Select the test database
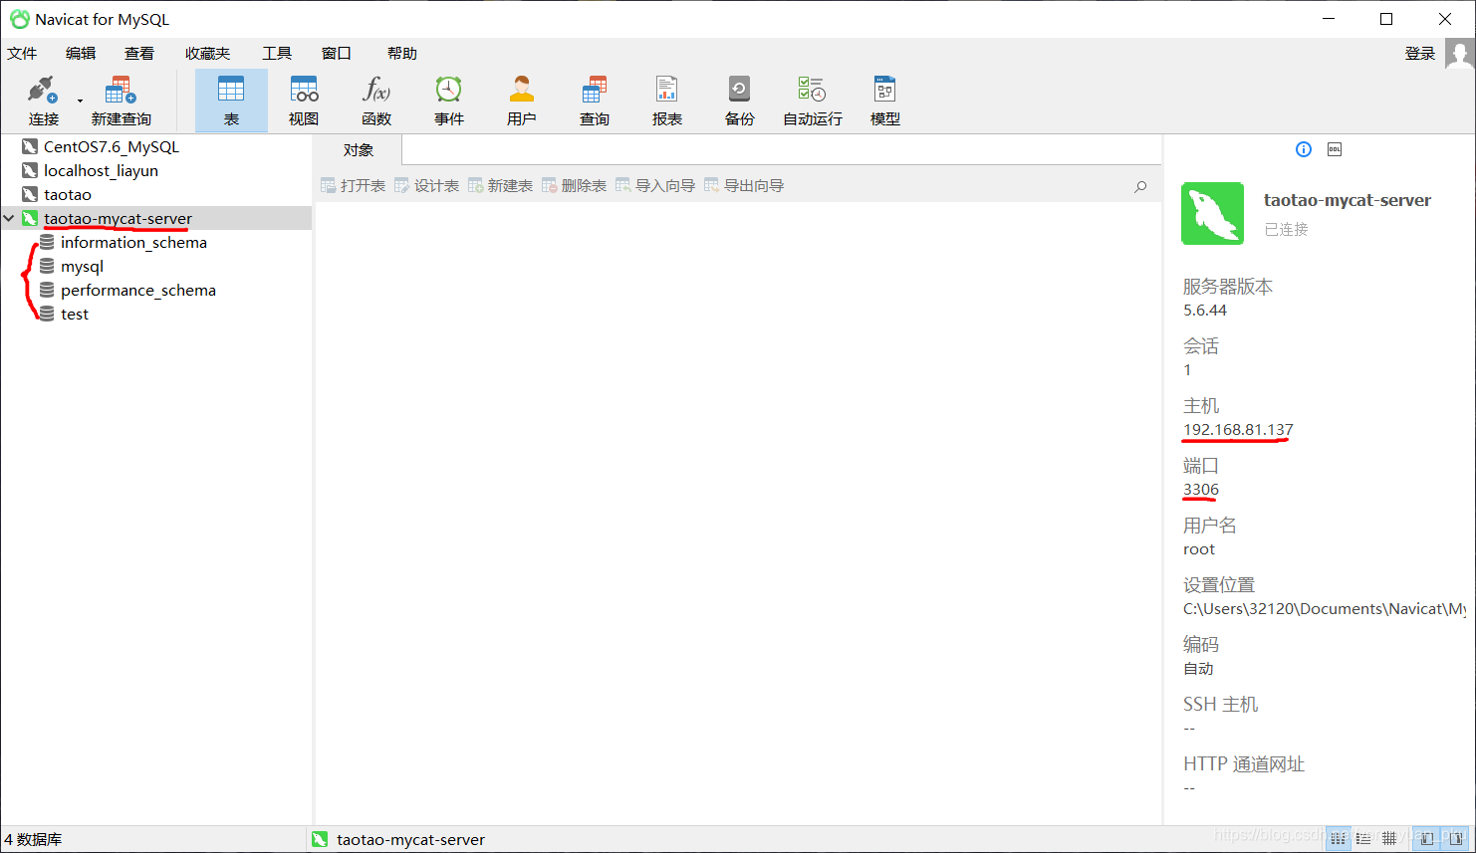 (74, 314)
